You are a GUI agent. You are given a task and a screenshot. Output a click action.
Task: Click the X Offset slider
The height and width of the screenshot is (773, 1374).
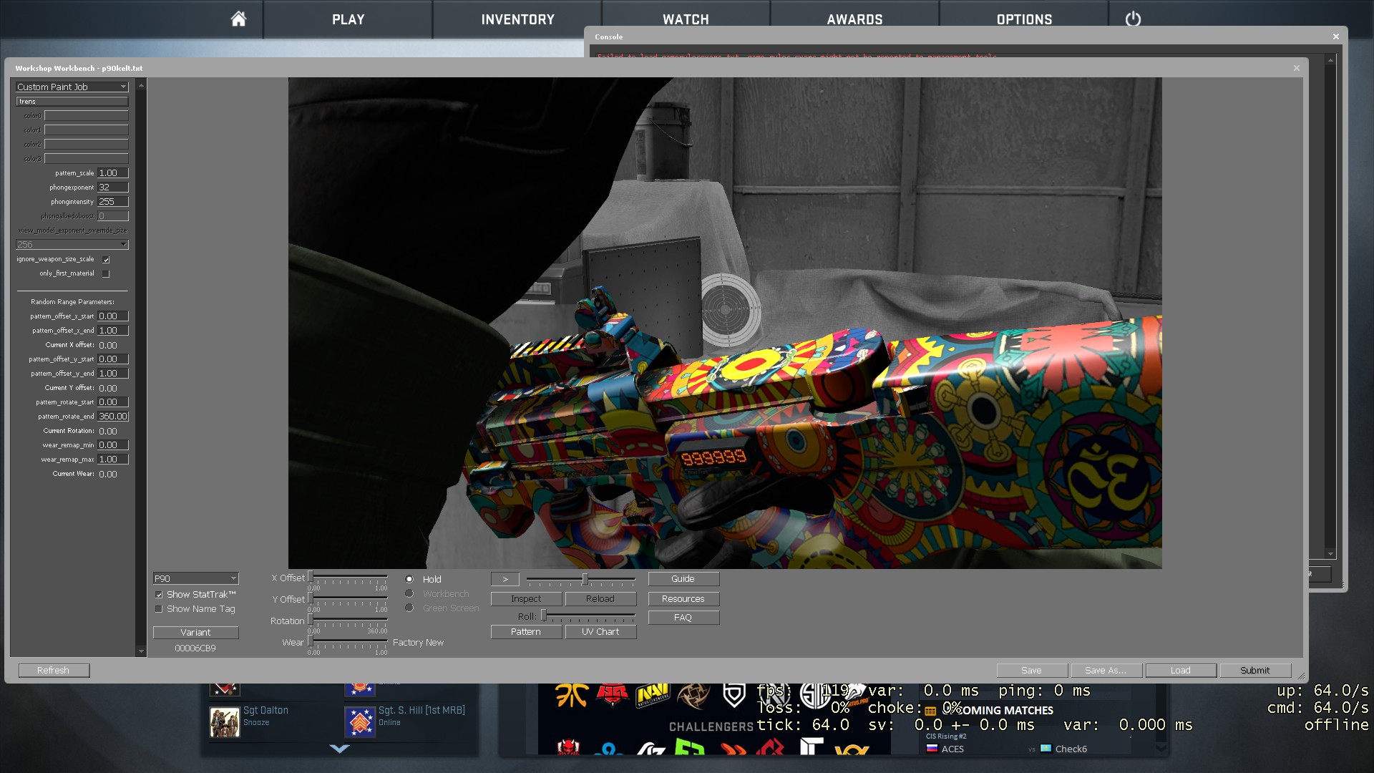click(x=348, y=577)
